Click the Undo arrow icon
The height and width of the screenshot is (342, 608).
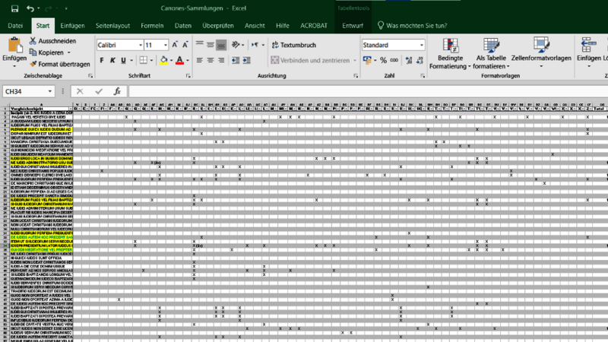30,8
